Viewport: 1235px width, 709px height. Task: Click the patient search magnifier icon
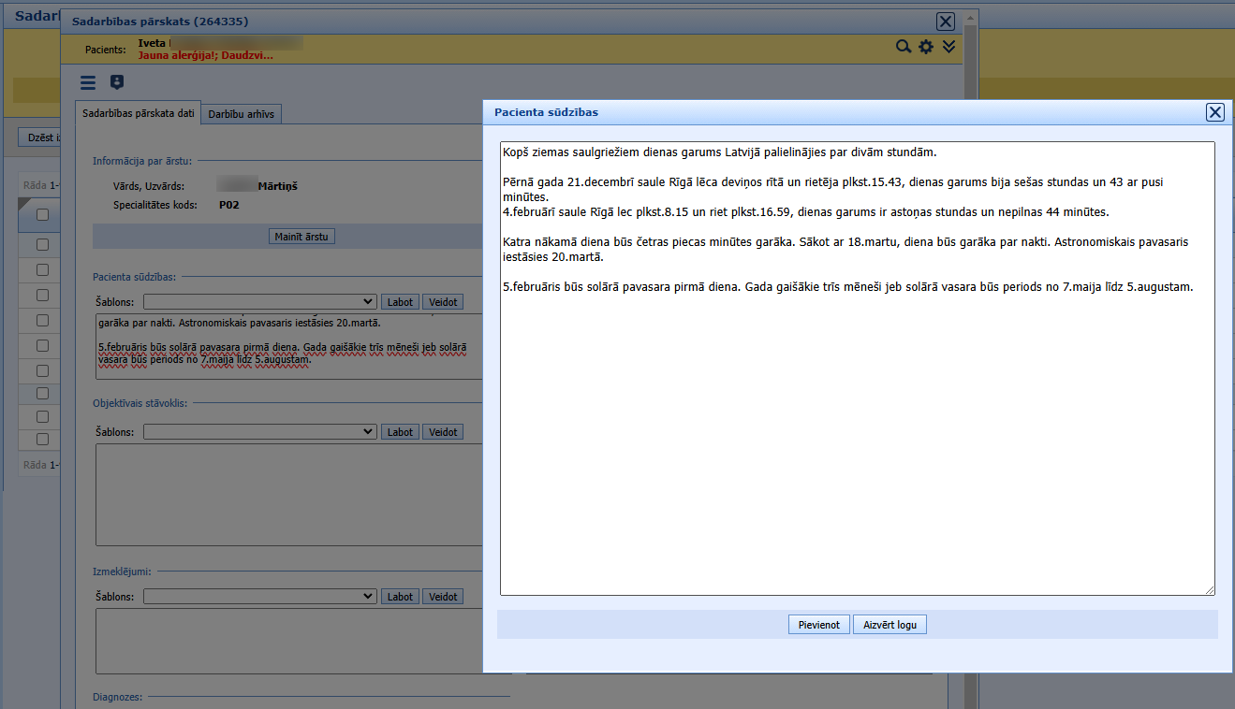point(904,47)
